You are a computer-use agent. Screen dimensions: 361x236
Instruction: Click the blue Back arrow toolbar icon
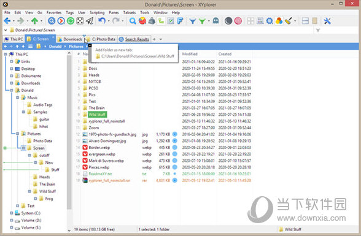(x=7, y=21)
